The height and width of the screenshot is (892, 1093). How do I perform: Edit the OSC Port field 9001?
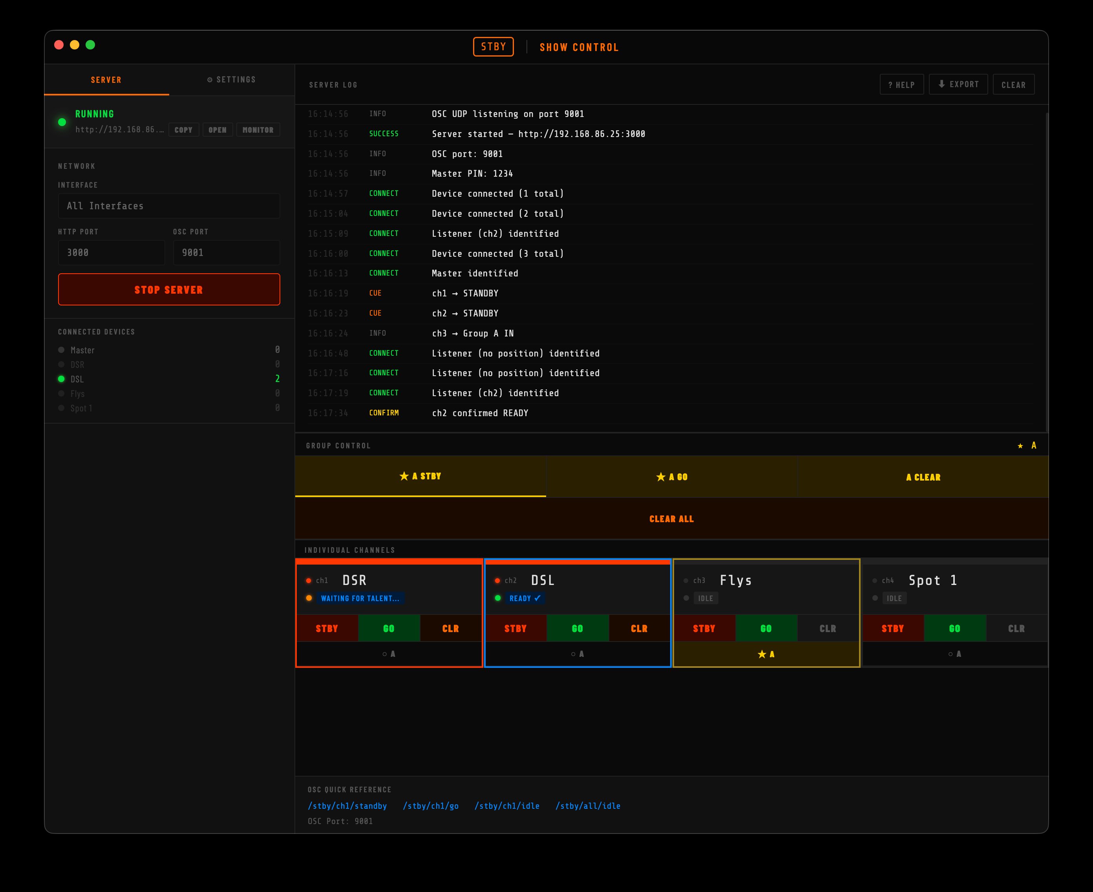click(227, 252)
